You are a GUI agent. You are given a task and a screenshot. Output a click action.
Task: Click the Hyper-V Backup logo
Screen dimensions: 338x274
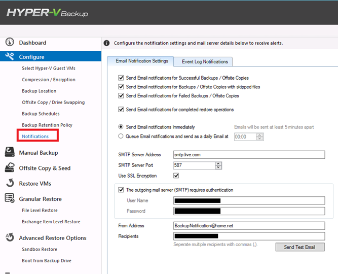click(48, 13)
